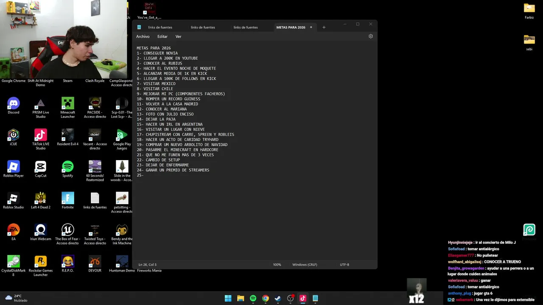This screenshot has width=543, height=305.
Task: Open zoom level 100% in status bar
Action: click(277, 264)
